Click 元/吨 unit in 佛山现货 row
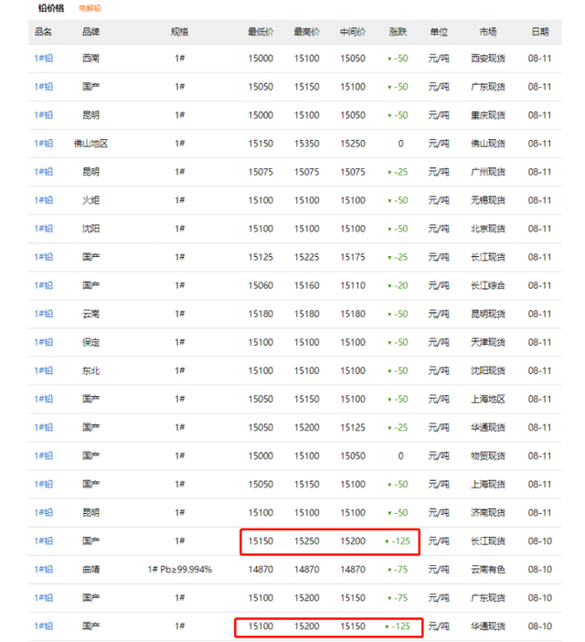 pyautogui.click(x=439, y=144)
